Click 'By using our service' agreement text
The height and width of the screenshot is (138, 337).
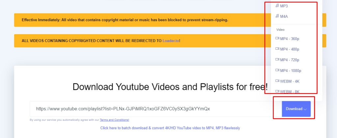click(x=65, y=120)
